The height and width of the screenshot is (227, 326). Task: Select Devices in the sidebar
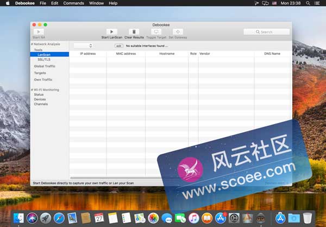click(40, 99)
